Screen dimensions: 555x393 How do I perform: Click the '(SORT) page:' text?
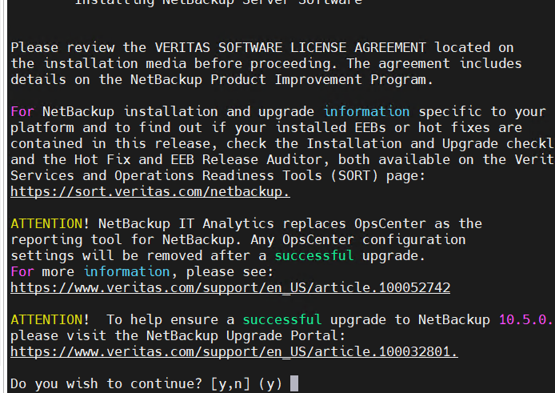(378, 176)
